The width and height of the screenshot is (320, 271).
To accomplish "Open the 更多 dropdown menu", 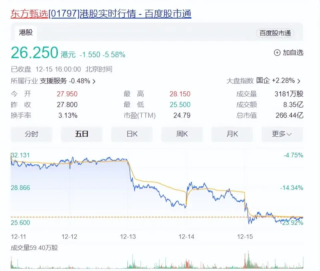I will [282, 134].
